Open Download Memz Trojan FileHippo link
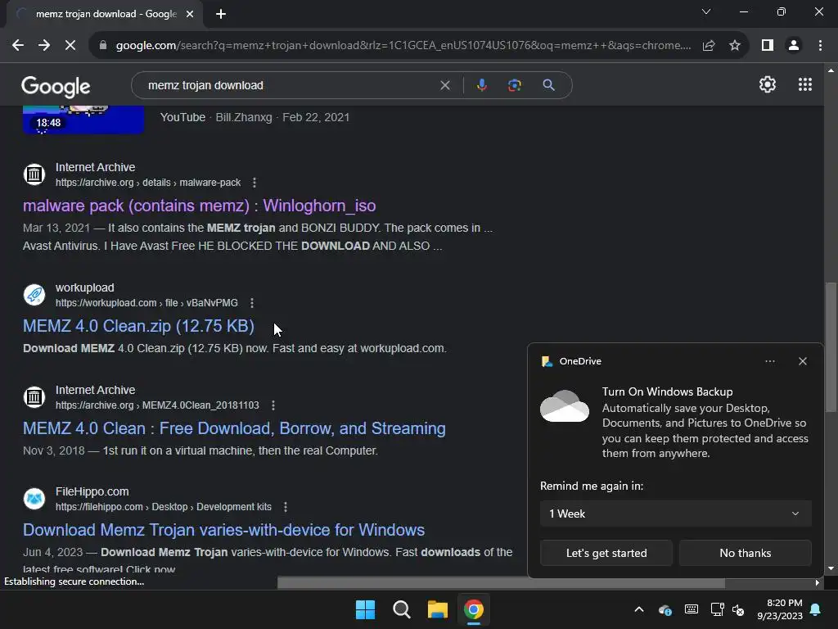The width and height of the screenshot is (838, 629). 223,530
